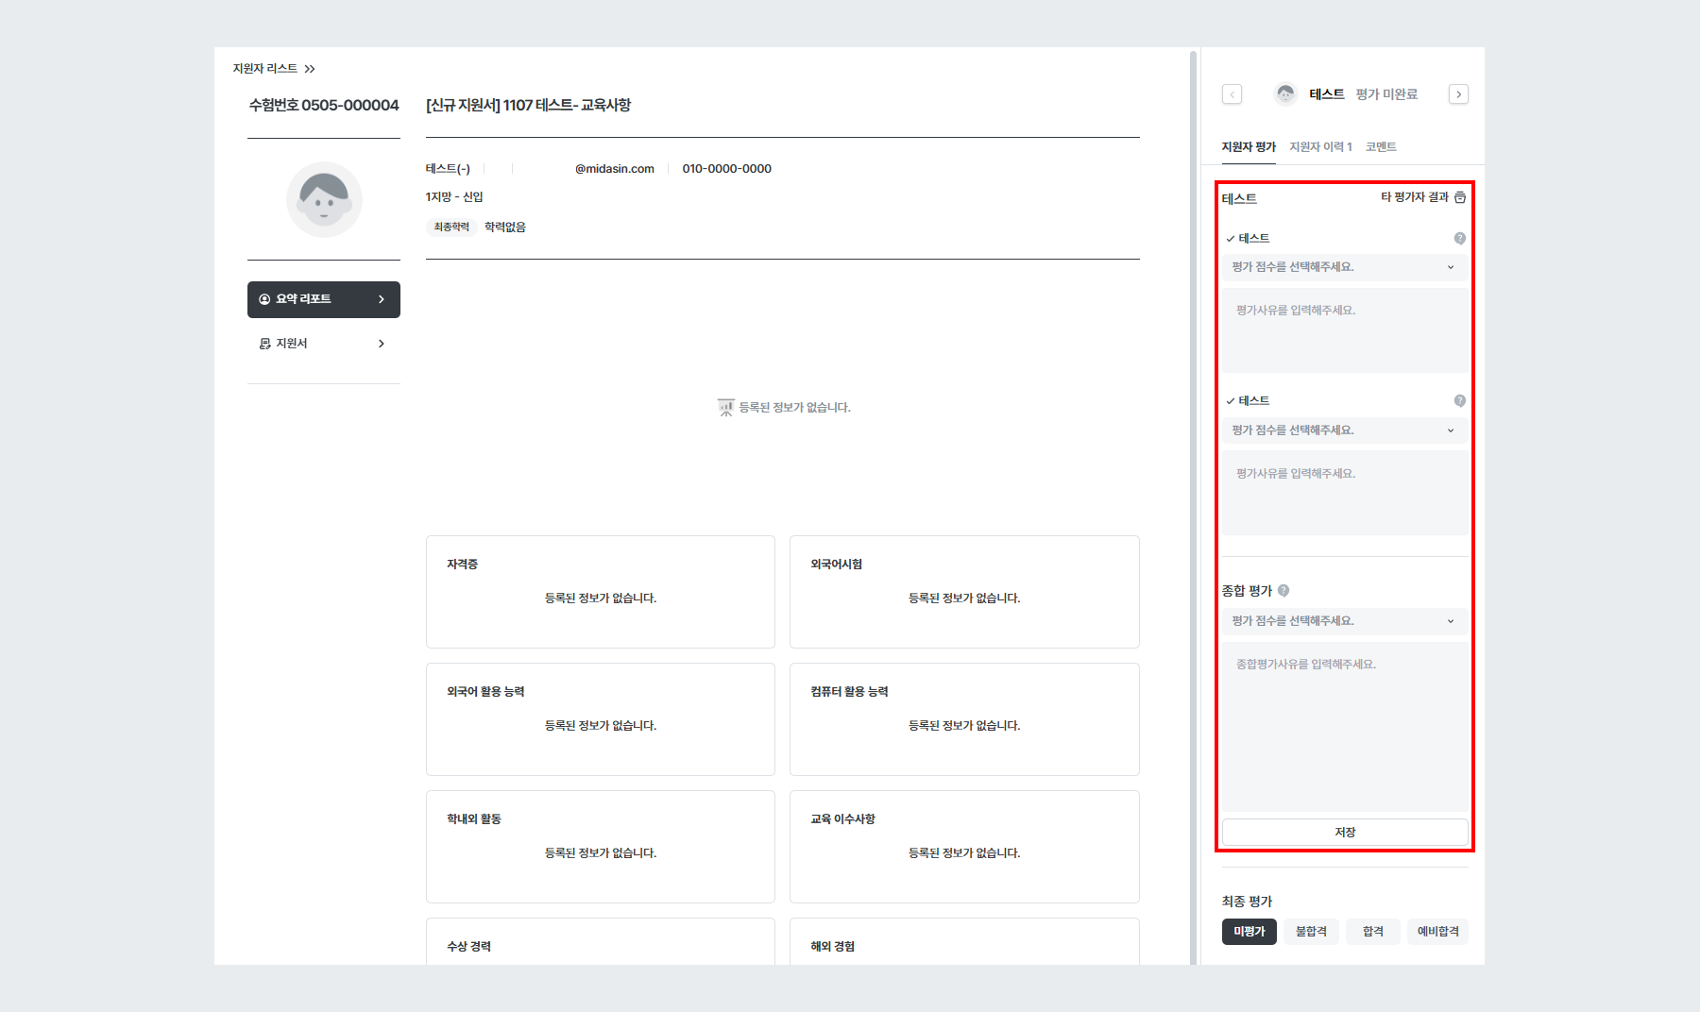
Task: Click the 수상 경력 card heading
Action: tap(468, 947)
